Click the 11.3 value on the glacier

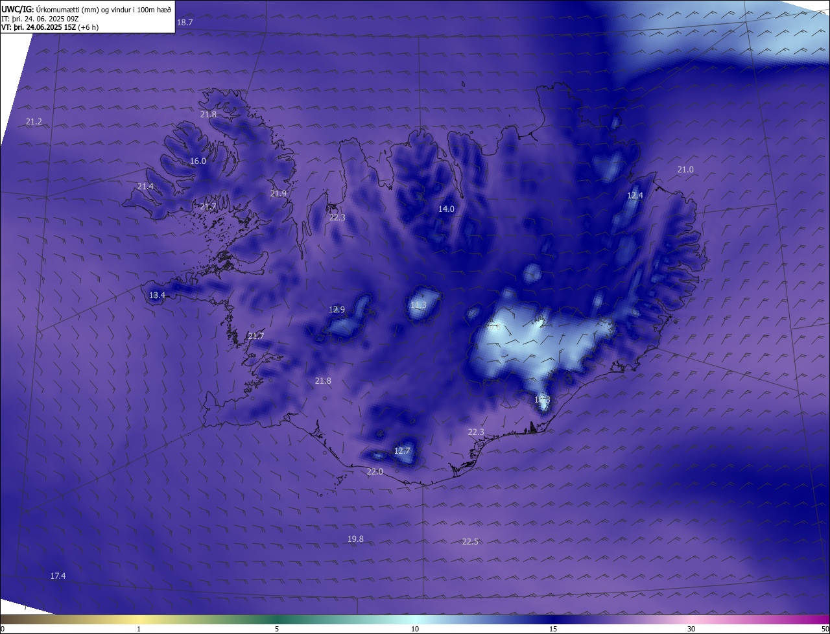[x=418, y=305]
